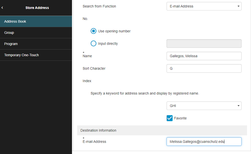Select the Use opening number radio button
251x154 pixels.
pyautogui.click(x=93, y=31)
